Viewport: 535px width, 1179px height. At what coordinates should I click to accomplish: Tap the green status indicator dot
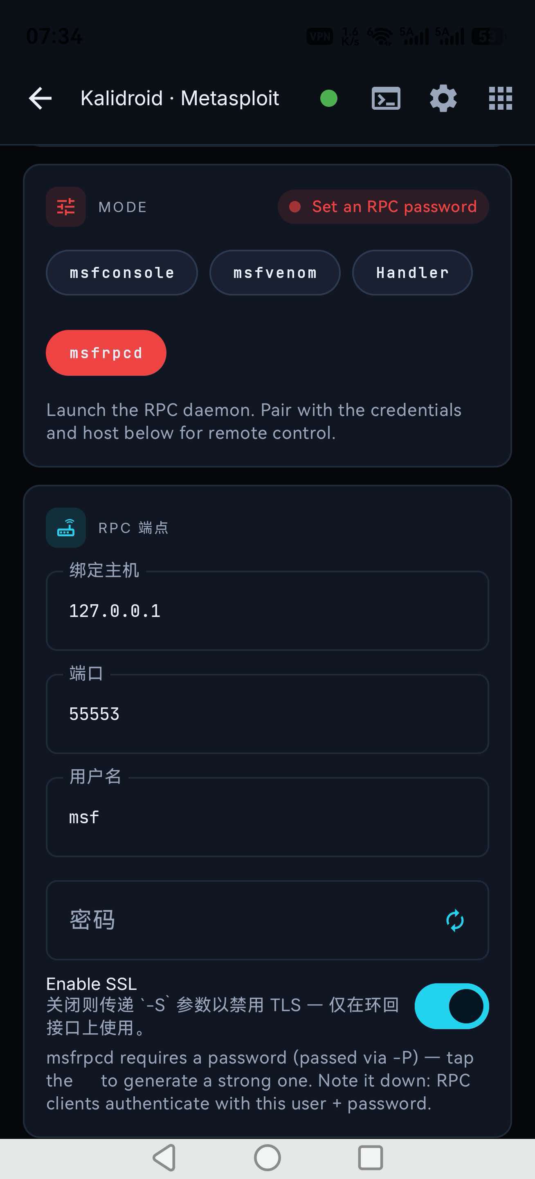328,98
